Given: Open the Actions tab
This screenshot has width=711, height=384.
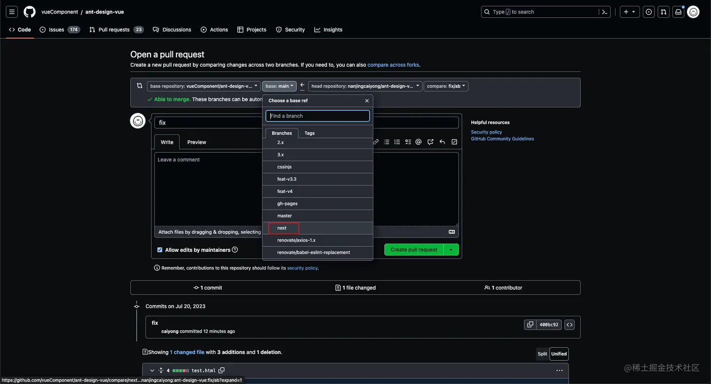Looking at the screenshot, I should point(214,30).
